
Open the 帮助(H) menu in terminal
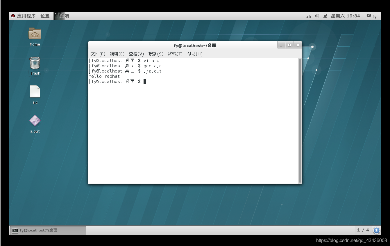click(195, 54)
